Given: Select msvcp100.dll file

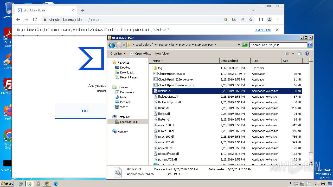Looking at the screenshot, I should click(x=227, y=125).
